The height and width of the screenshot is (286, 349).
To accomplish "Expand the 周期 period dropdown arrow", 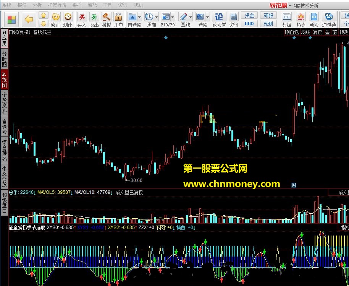I will [156, 17].
